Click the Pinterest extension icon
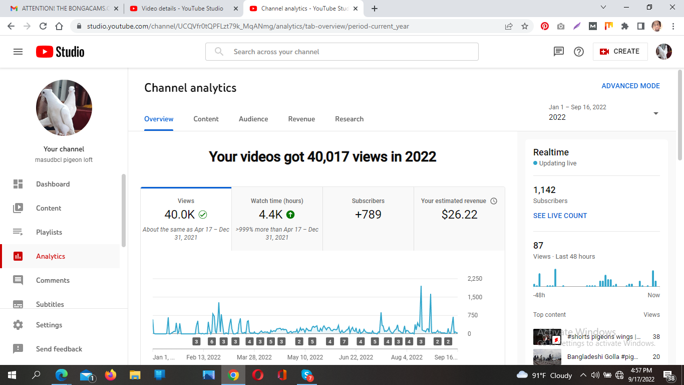The height and width of the screenshot is (385, 684). pos(545,26)
